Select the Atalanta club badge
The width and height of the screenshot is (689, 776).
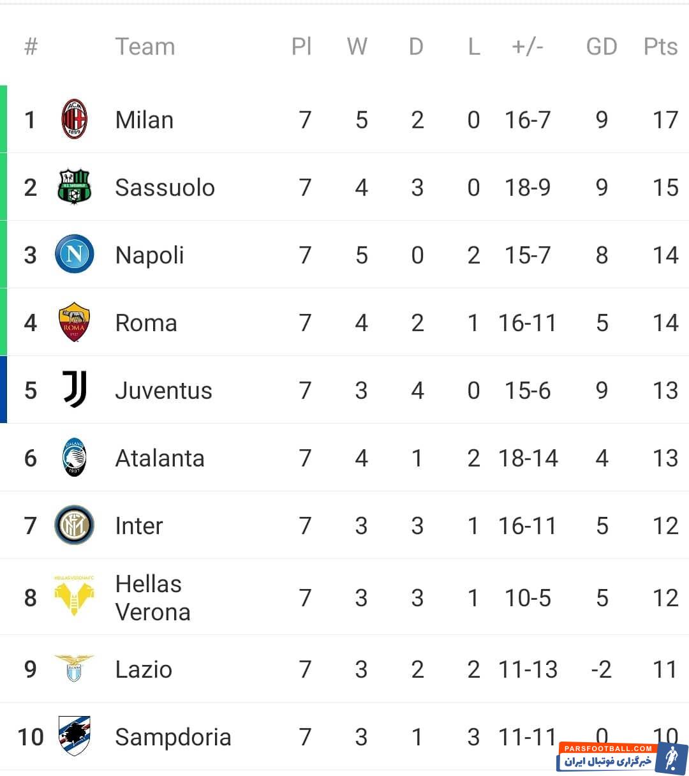click(x=75, y=458)
